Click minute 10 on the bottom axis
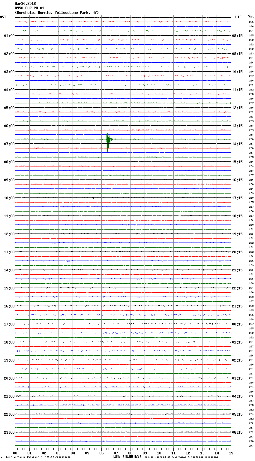 (x=159, y=453)
